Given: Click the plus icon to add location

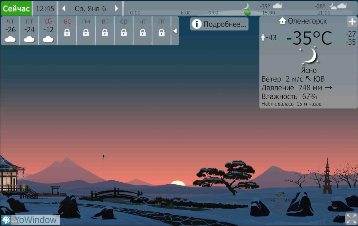Looking at the screenshot, I should point(352,22).
